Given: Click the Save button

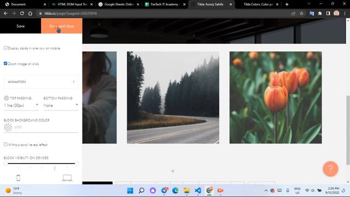Looking at the screenshot, I should (21, 26).
